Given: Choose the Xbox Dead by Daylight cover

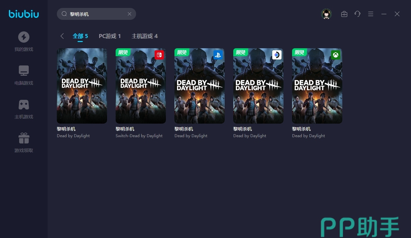Looking at the screenshot, I should [317, 86].
